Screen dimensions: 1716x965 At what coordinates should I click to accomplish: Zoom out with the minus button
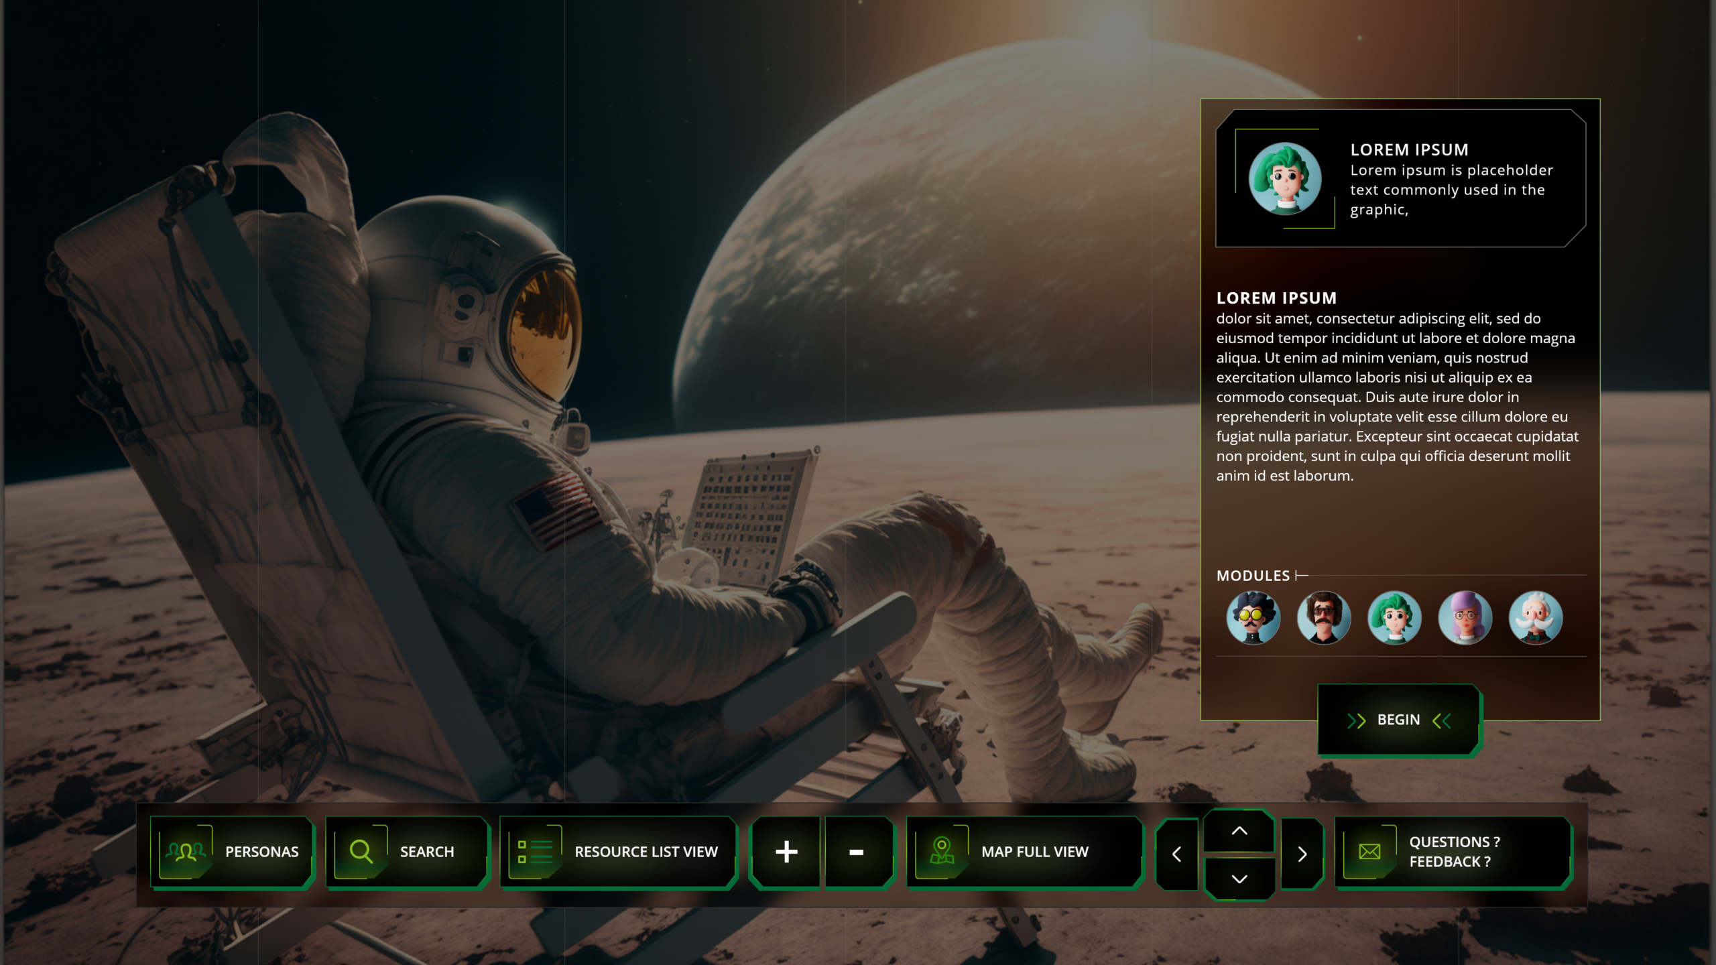[857, 852]
